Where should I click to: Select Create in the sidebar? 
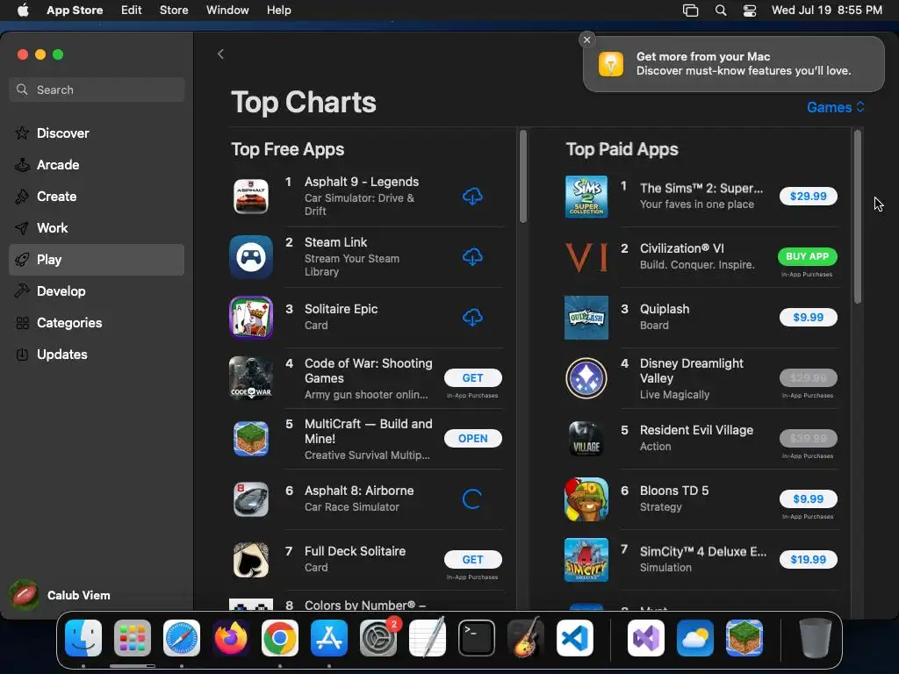coord(97,196)
